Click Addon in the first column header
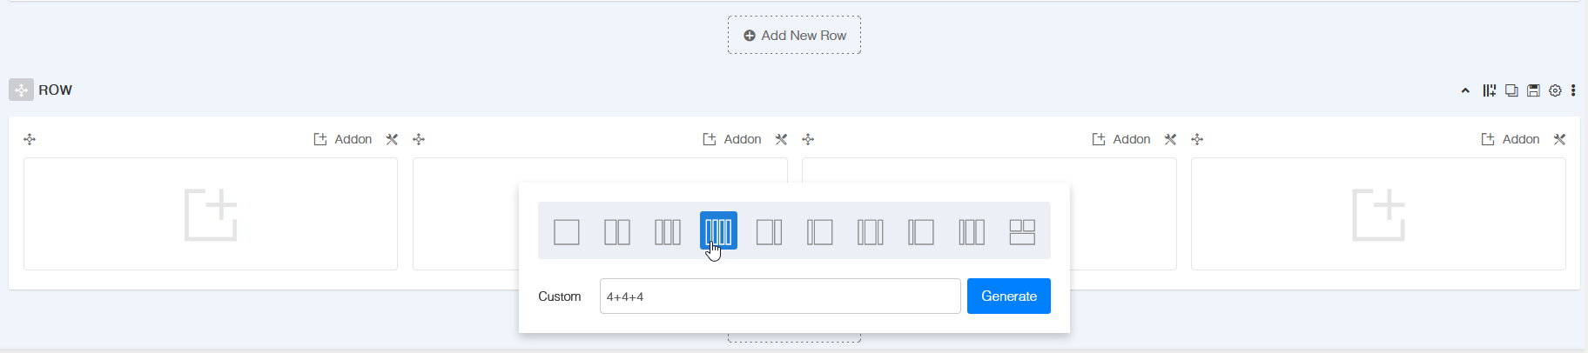Viewport: 1588px width, 353px height. (x=343, y=139)
